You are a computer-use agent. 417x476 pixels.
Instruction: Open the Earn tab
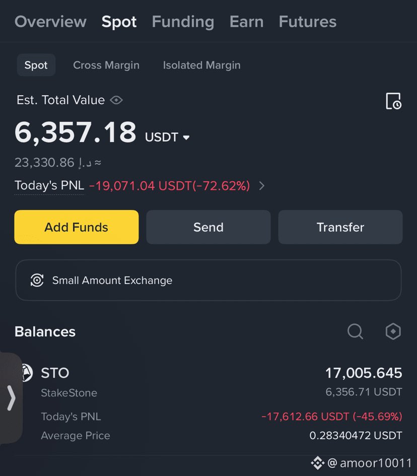coord(246,22)
